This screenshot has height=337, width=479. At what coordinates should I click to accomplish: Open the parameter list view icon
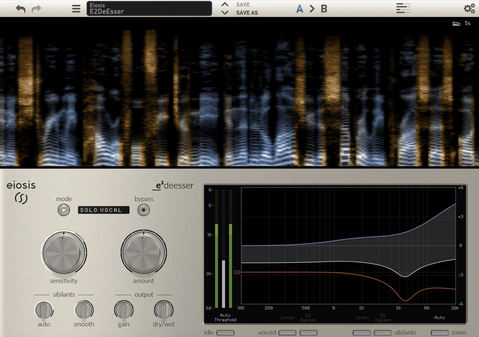click(x=403, y=8)
